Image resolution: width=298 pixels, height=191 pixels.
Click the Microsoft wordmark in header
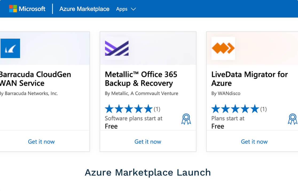(x=32, y=9)
